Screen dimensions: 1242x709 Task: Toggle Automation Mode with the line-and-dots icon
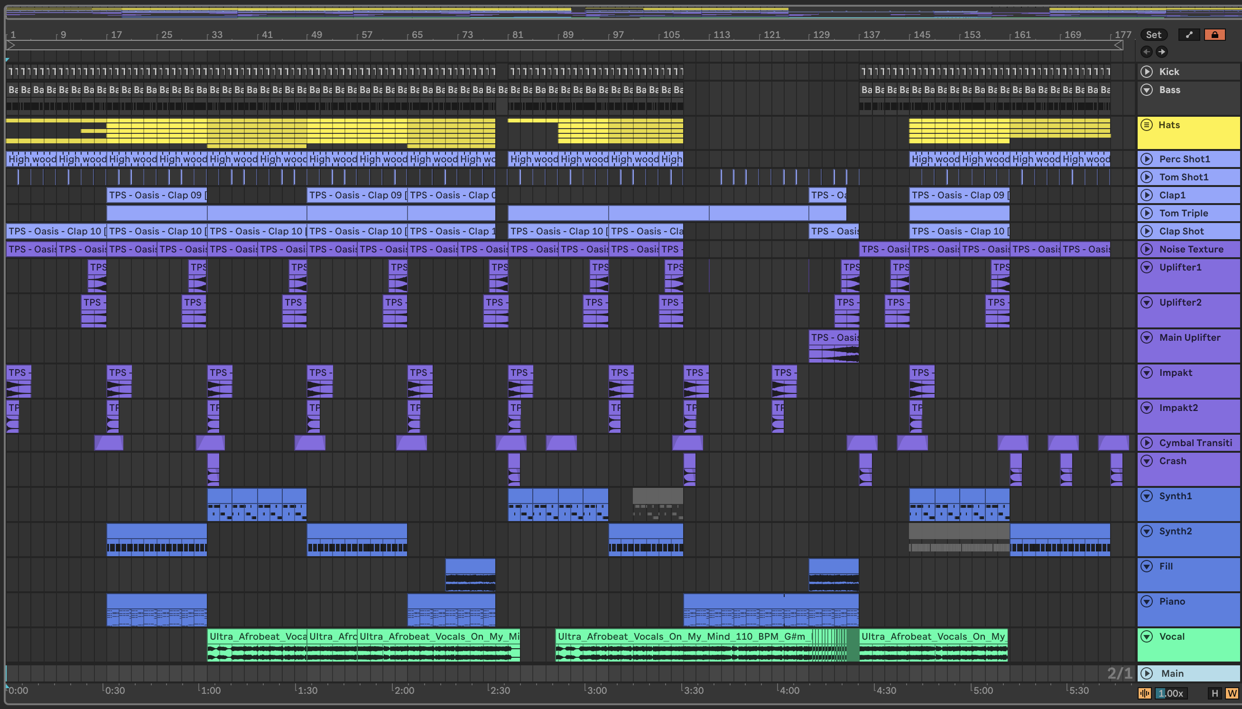click(1189, 35)
